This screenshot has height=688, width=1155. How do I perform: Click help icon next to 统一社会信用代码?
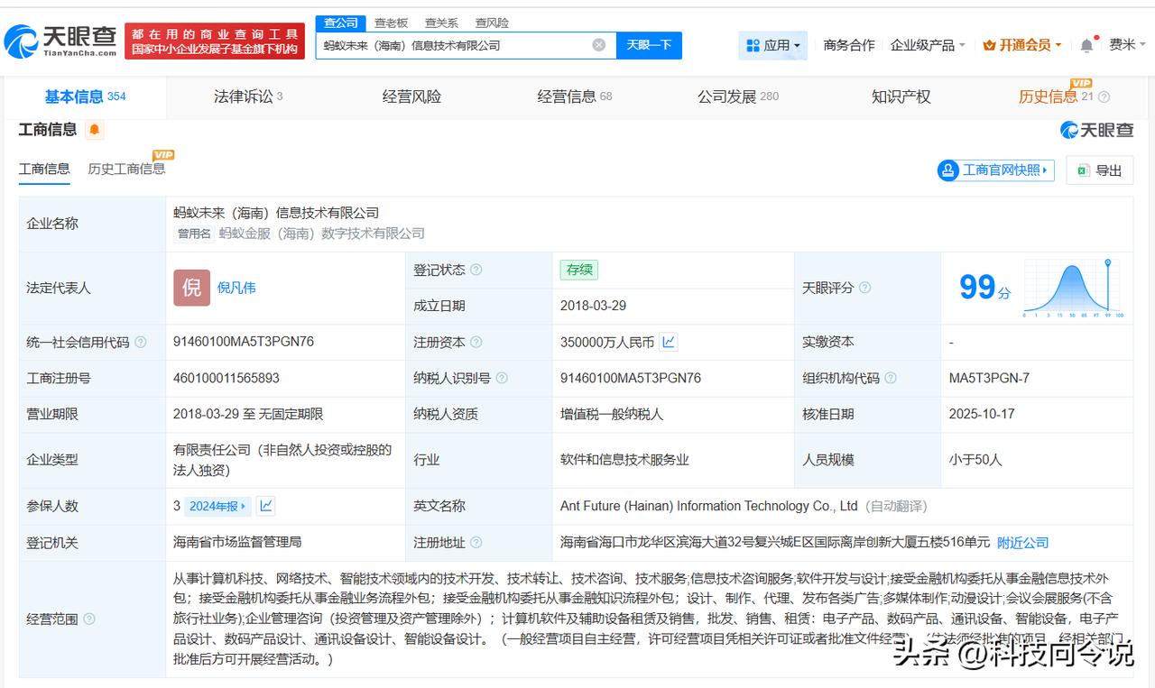click(141, 343)
